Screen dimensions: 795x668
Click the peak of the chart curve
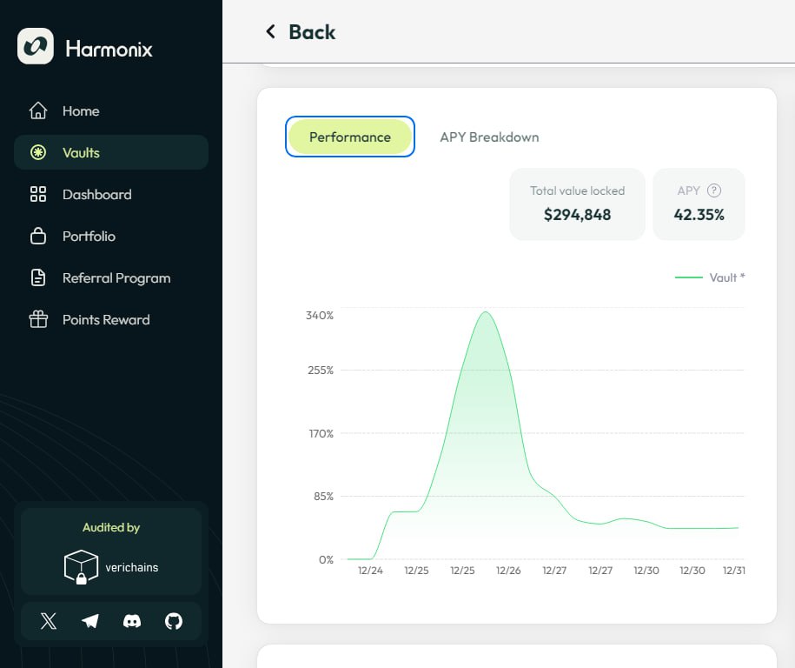coord(485,311)
